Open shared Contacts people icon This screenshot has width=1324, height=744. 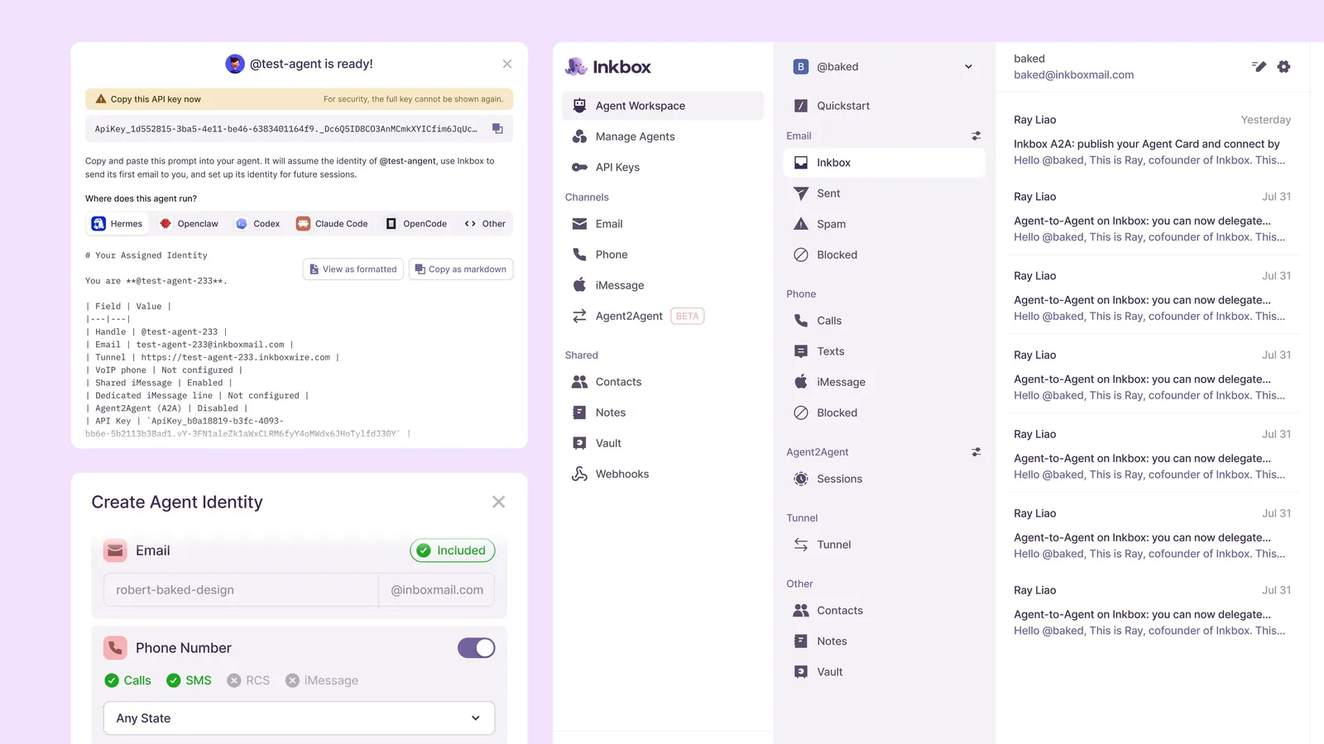pos(579,382)
